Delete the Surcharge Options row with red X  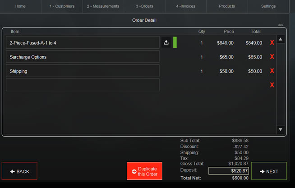coord(272,57)
